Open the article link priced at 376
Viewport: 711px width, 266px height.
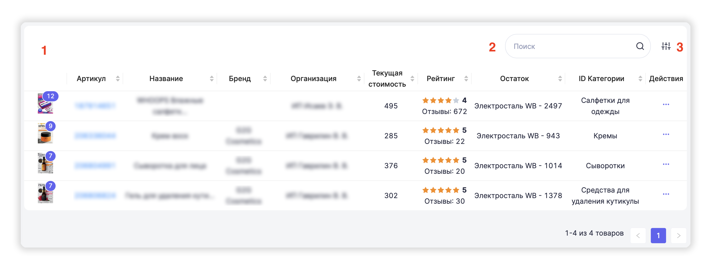[95, 166]
